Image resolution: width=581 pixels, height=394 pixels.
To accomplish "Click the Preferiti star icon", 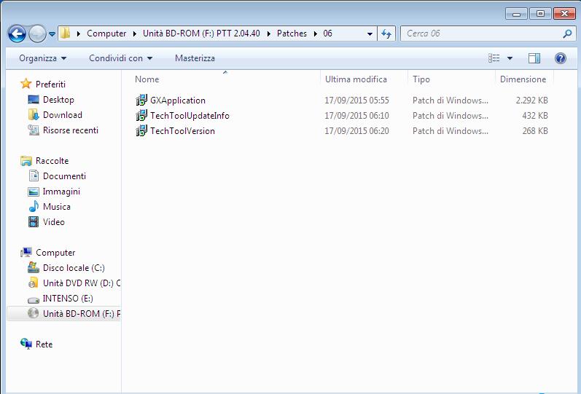I will tap(26, 84).
